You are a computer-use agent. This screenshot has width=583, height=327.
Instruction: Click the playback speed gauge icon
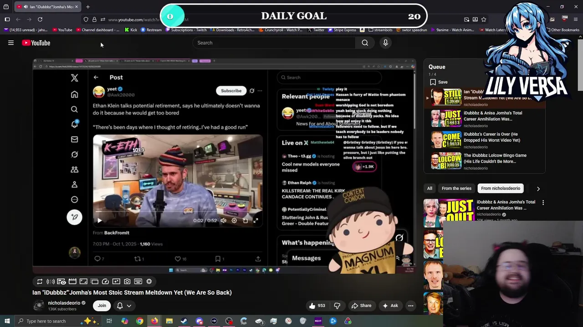tap(105, 282)
